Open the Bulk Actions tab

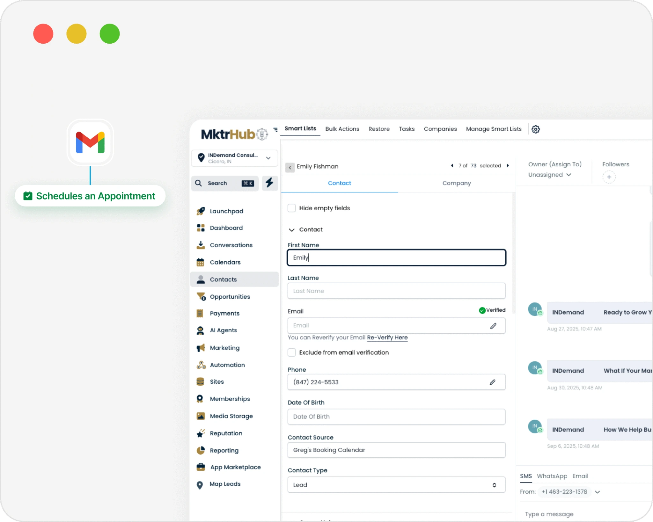[x=342, y=129]
